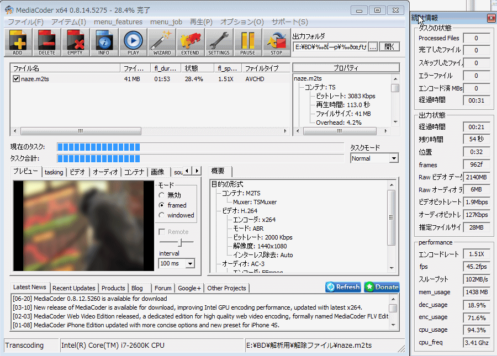This screenshot has width=497, height=356.
Task: Open the オプション(O) menu
Action: 242,22
